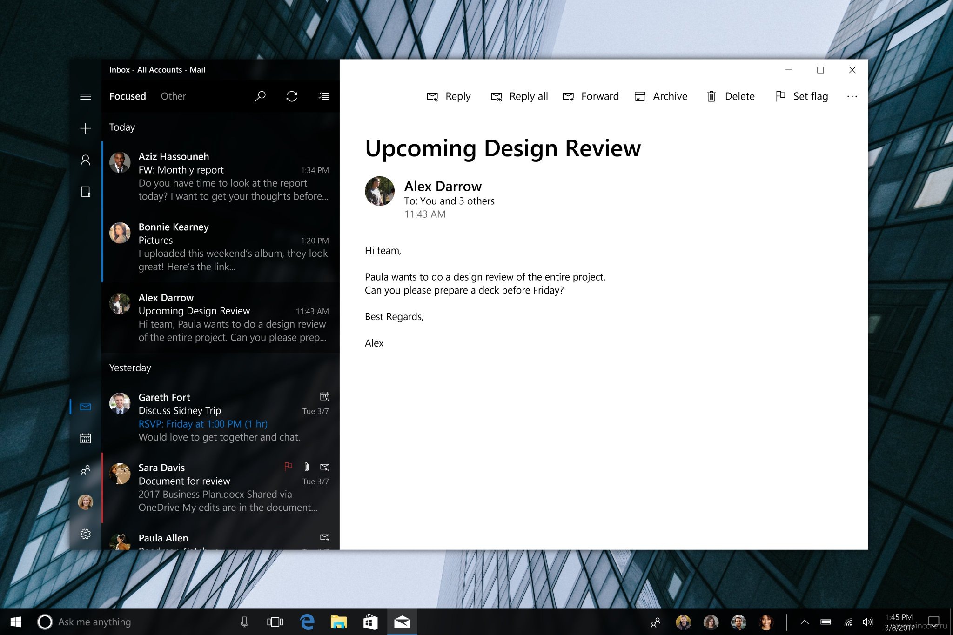Image resolution: width=953 pixels, height=635 pixels.
Task: Enter selection mode via checklist icon
Action: (324, 96)
